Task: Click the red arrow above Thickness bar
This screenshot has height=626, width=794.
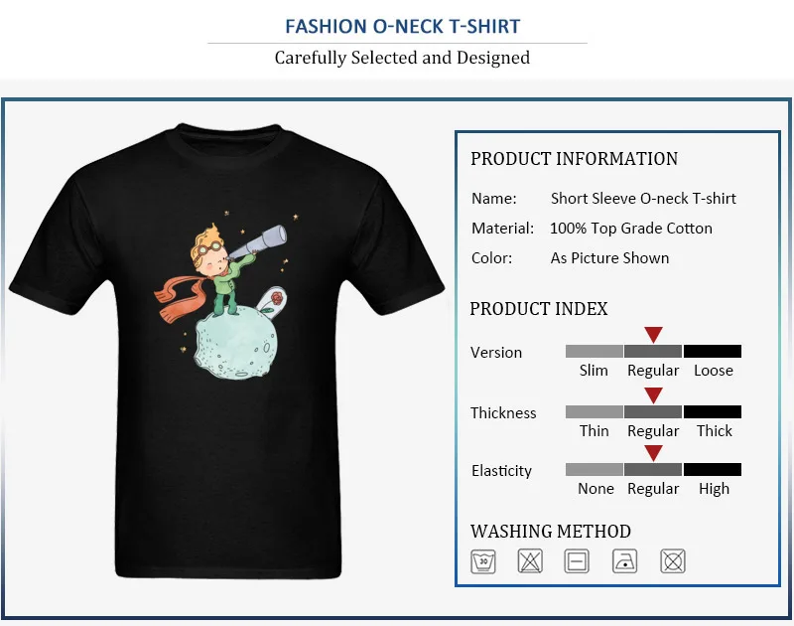Action: coord(653,395)
